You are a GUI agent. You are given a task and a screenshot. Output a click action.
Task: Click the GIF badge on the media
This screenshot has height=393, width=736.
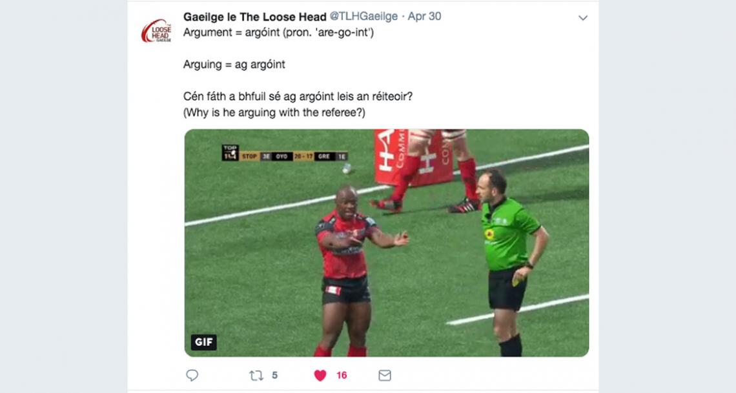click(x=204, y=342)
